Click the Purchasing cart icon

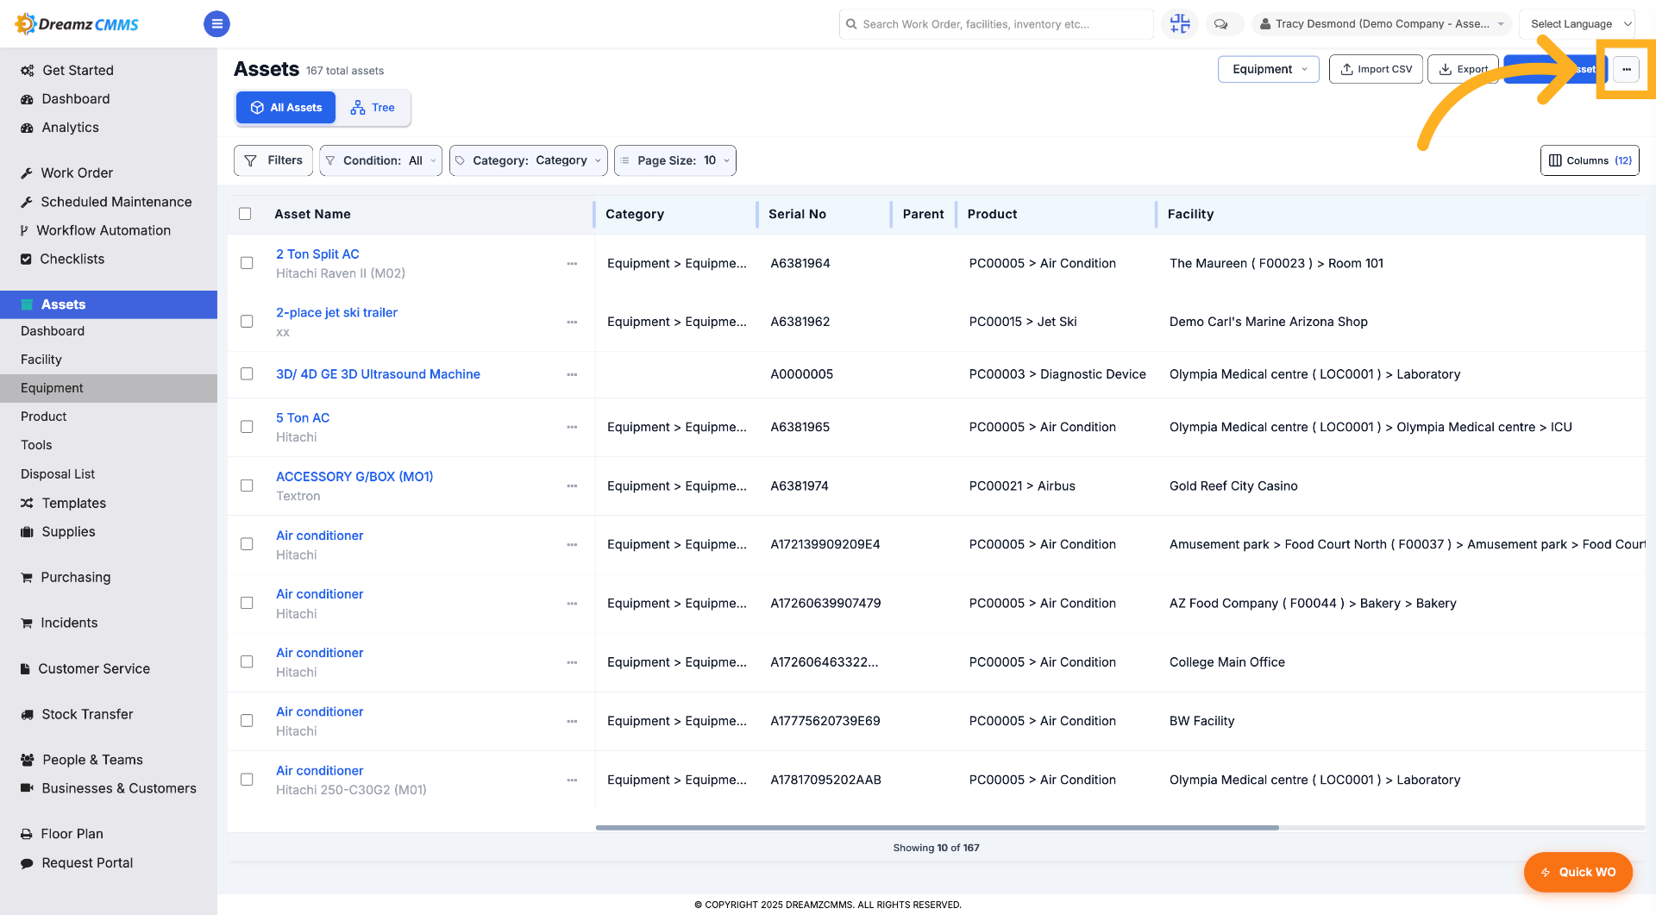pos(27,578)
